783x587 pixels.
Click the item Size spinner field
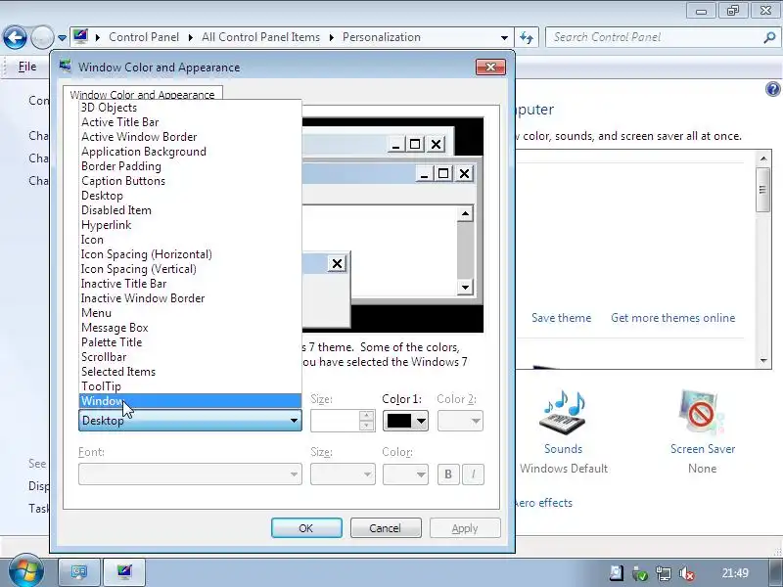343,421
